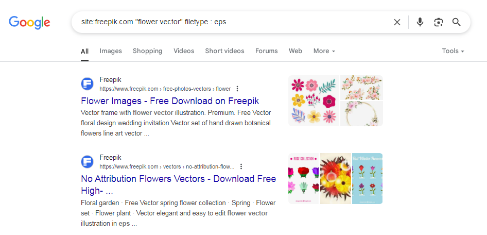Open No Attribution Flowers Vectors result link

178,184
